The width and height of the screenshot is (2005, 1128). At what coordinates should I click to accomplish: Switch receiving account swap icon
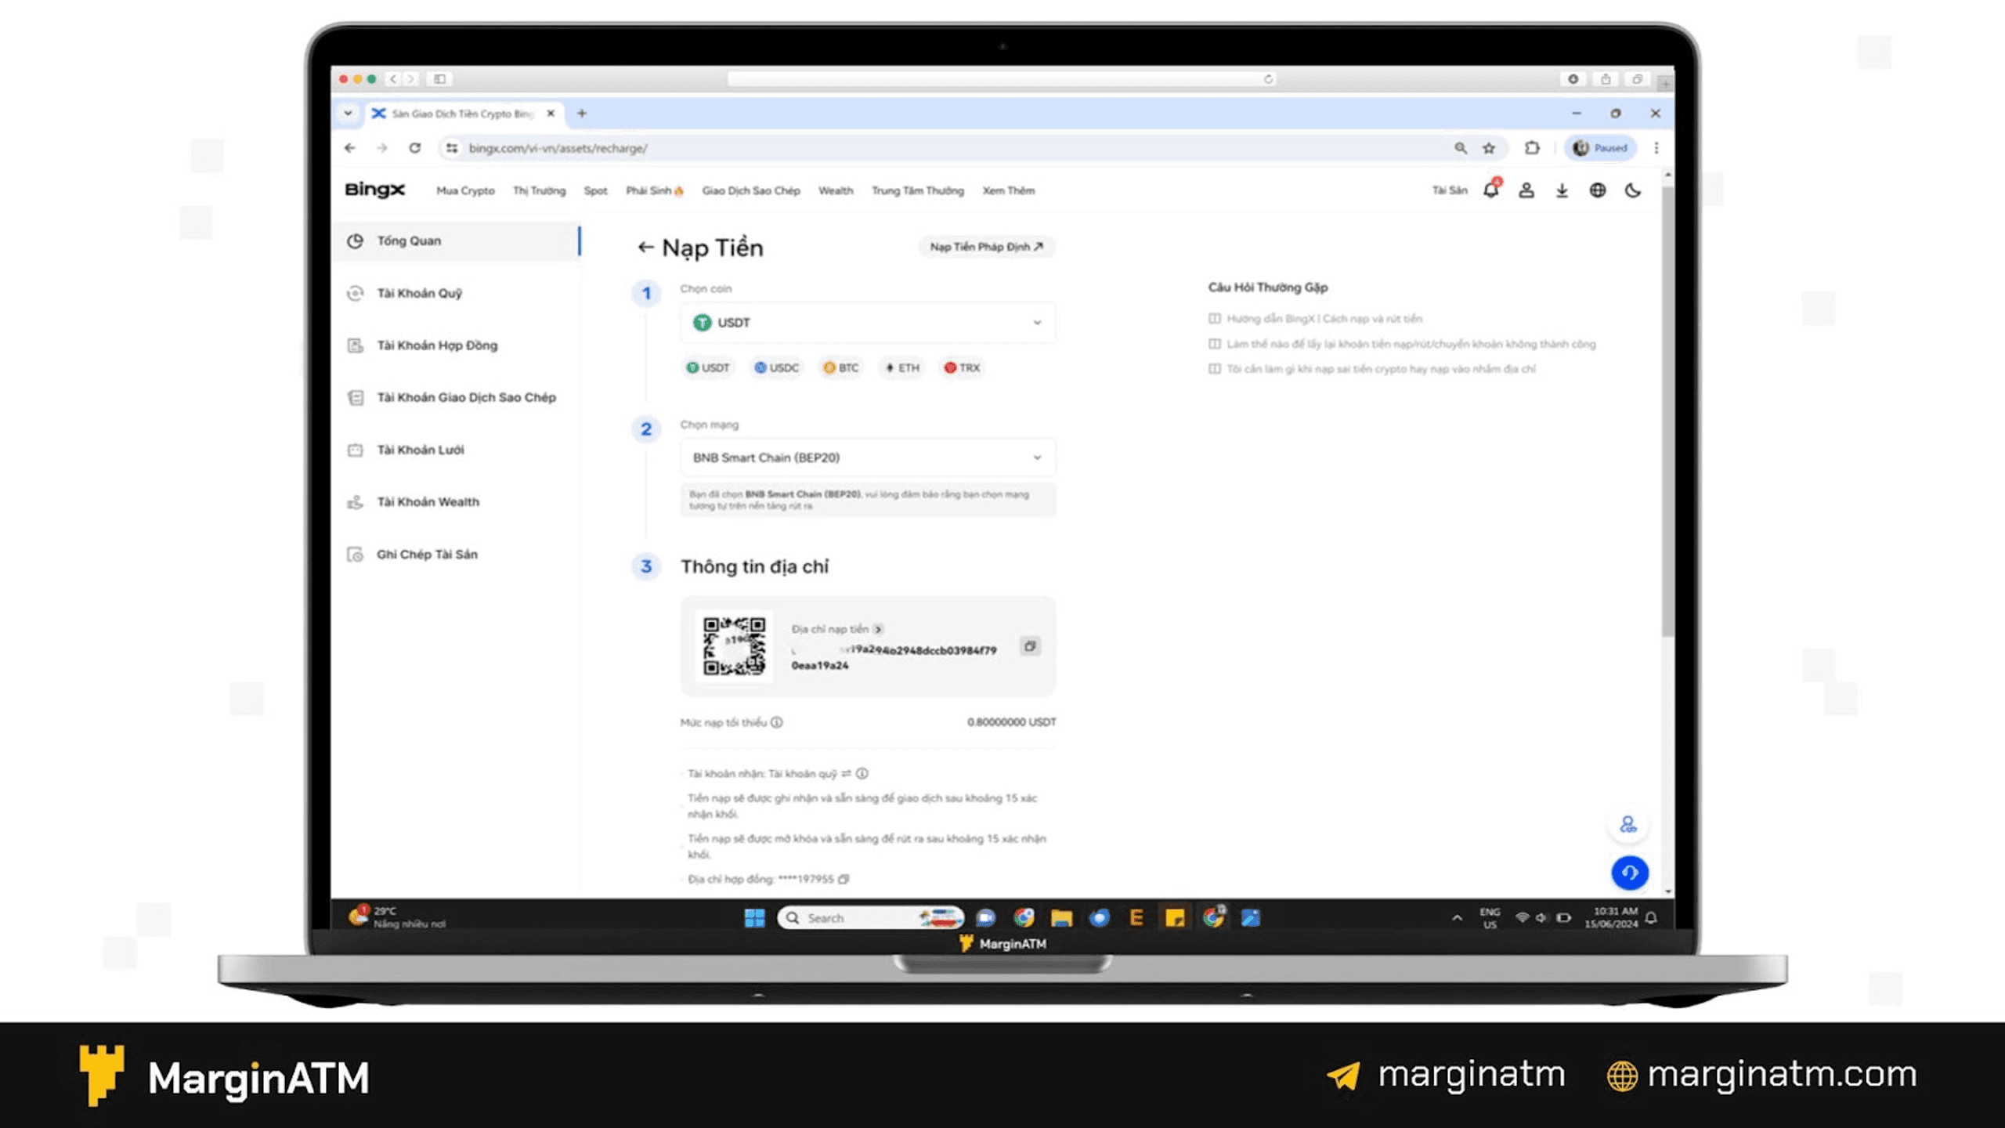click(x=846, y=774)
